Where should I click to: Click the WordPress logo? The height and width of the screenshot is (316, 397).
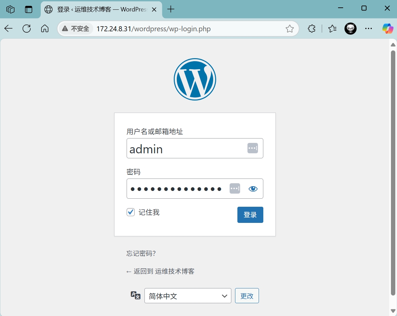(x=195, y=79)
